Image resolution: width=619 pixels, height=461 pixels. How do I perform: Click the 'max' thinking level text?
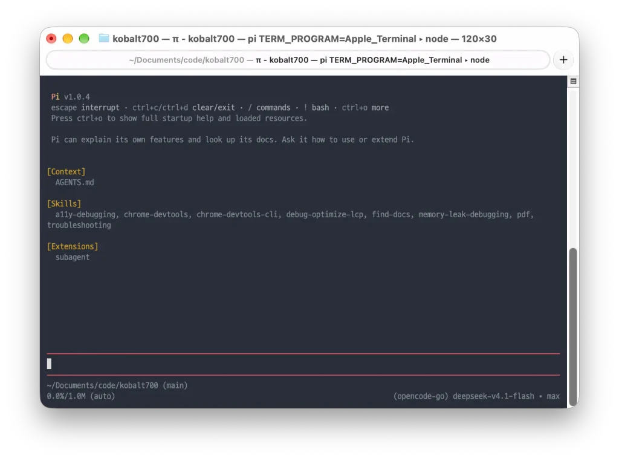point(553,396)
